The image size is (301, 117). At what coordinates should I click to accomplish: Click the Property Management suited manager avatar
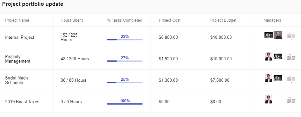coord(268,56)
